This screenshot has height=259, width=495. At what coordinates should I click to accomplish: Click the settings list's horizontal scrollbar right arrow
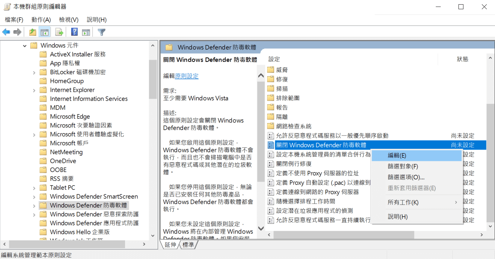tap(482, 235)
